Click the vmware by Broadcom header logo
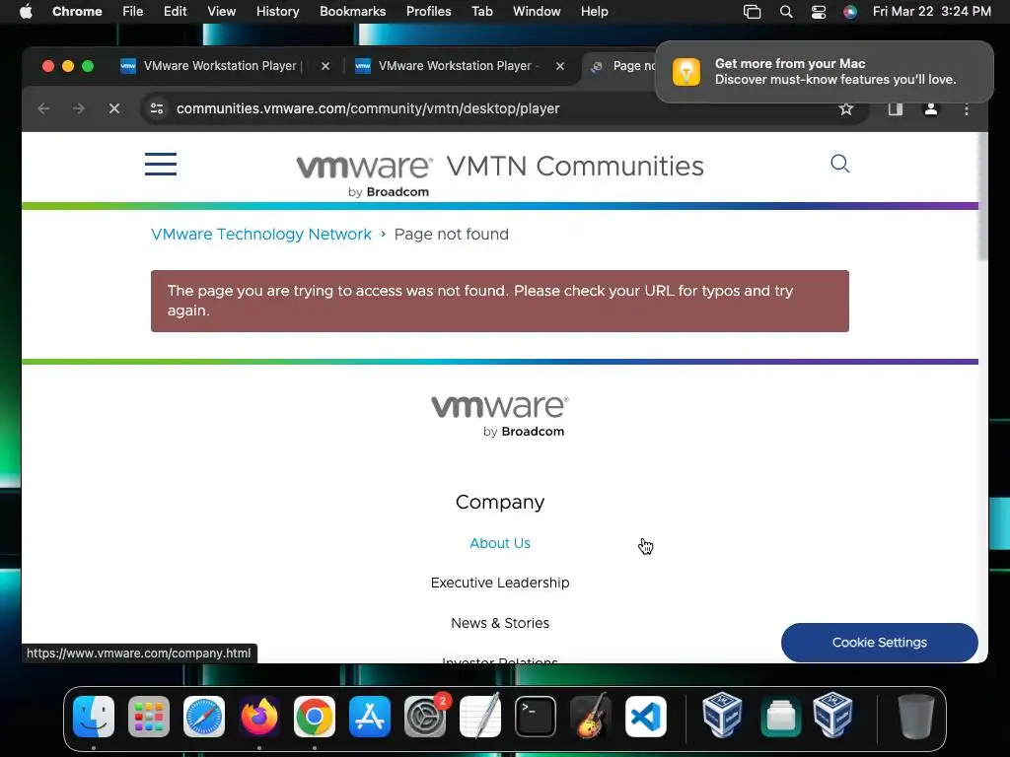1010x757 pixels. 365,175
